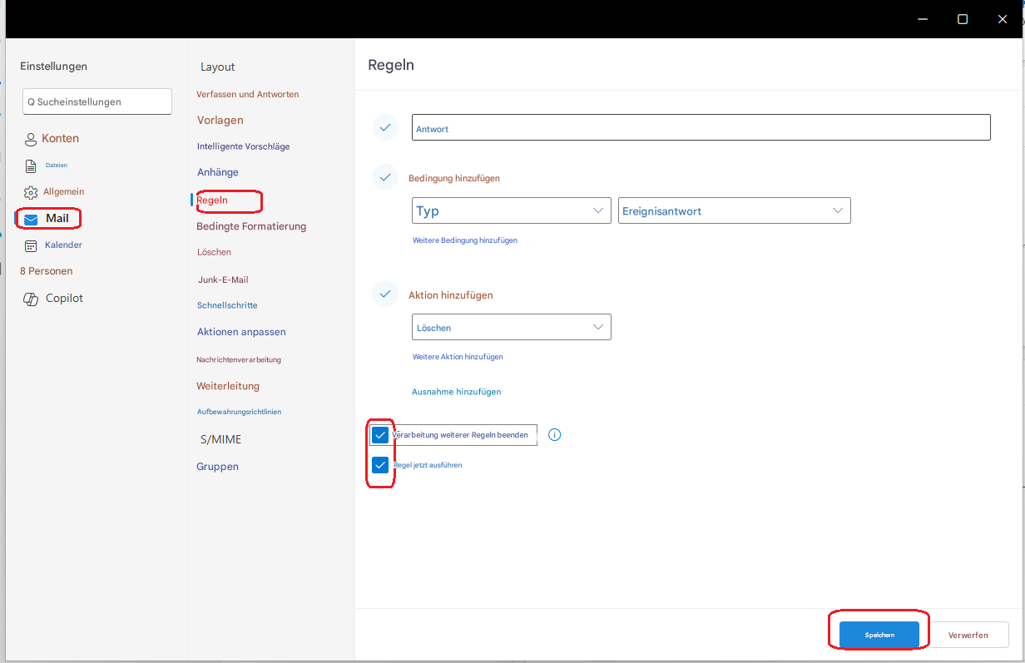Screen dimensions: 1025x663
Task: Select Junk-E-Mail in settings list
Action: pos(223,280)
